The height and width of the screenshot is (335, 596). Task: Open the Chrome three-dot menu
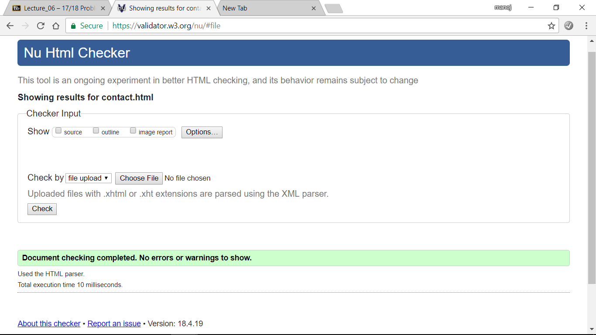tap(586, 26)
